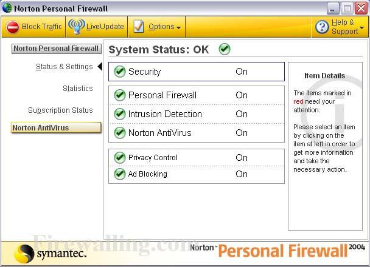Screen dimensions: 370x267
Task: Click the green check icon beside Ad Blocking
Action: (x=120, y=174)
